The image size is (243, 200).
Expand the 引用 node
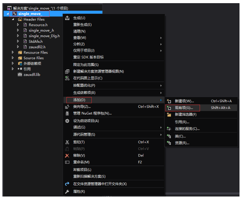[13, 69]
